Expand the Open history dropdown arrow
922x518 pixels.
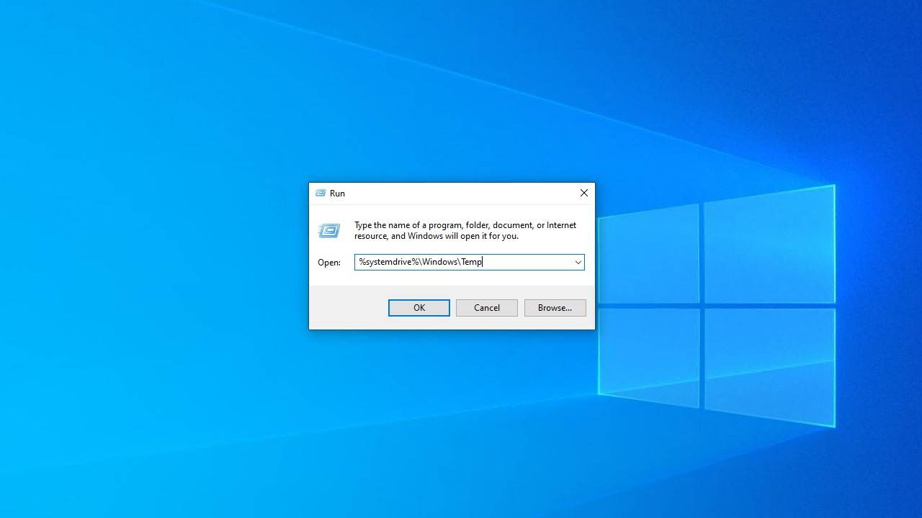click(x=578, y=263)
